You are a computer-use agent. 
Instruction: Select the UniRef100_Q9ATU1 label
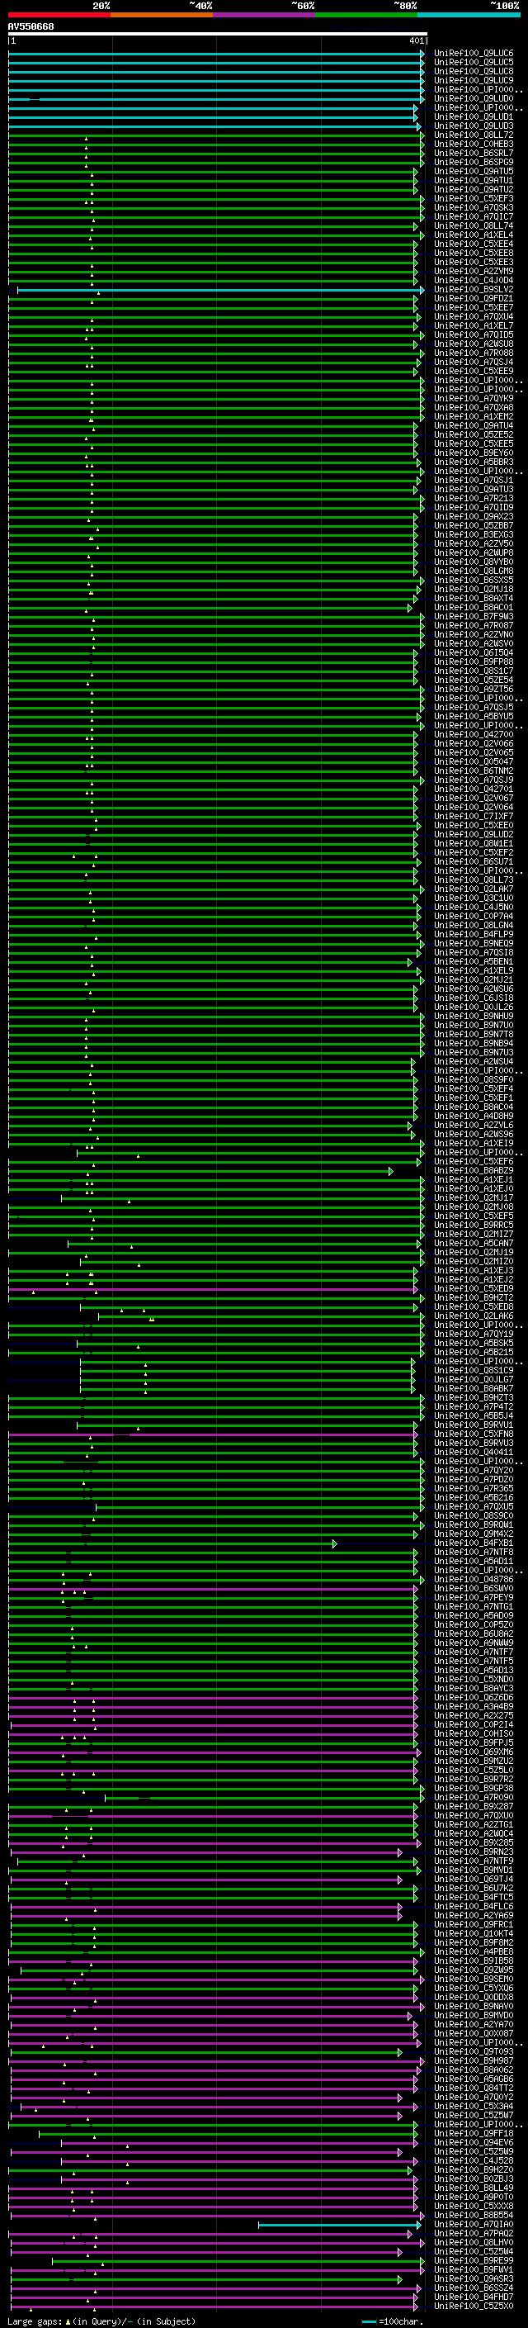tap(474, 180)
